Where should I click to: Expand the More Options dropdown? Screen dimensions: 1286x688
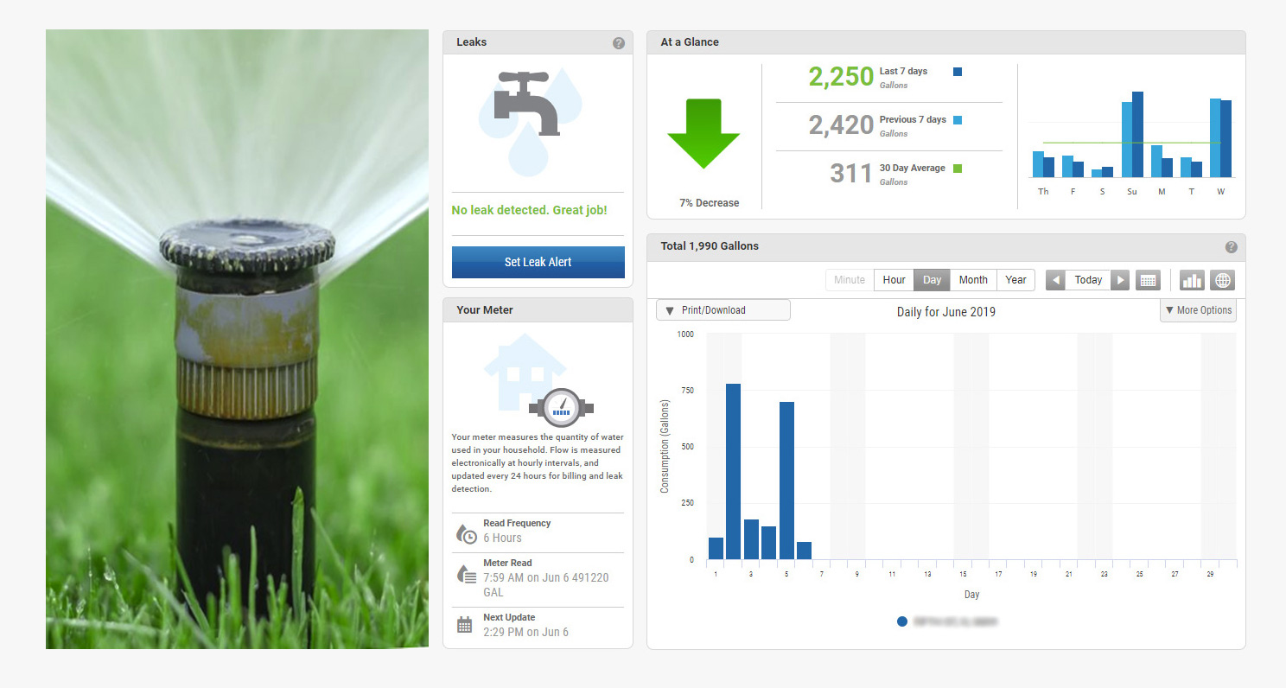pos(1198,310)
